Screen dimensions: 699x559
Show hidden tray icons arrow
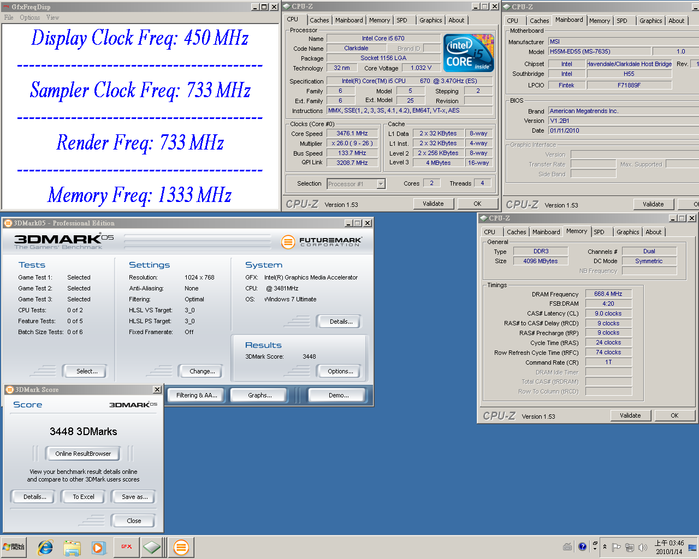[605, 546]
